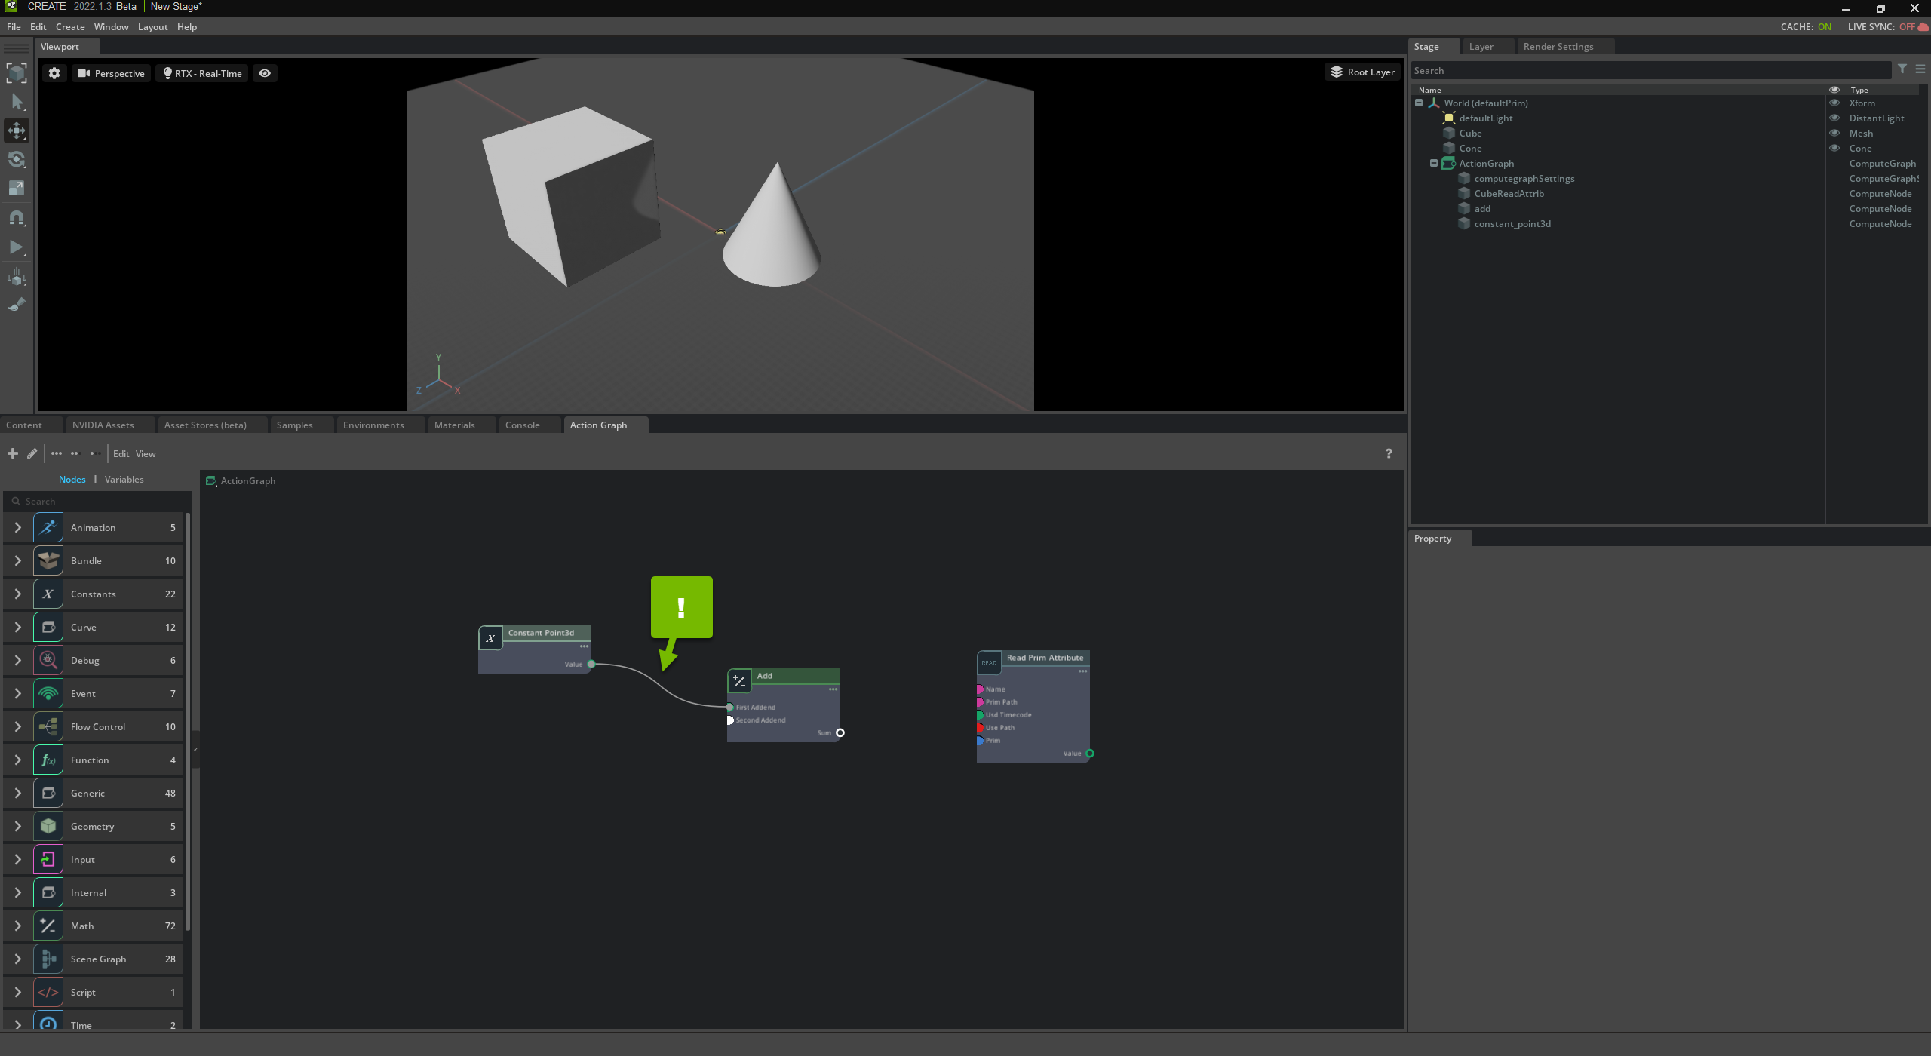Screen dimensions: 1931x1056
Task: Select constant_point3d in the Stage tree
Action: tap(1512, 224)
